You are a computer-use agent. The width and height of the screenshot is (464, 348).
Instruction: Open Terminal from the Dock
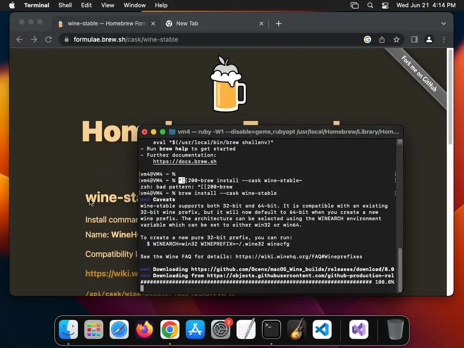271,329
